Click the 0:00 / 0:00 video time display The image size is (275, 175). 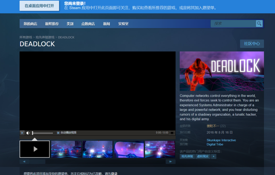[x=162, y=133]
